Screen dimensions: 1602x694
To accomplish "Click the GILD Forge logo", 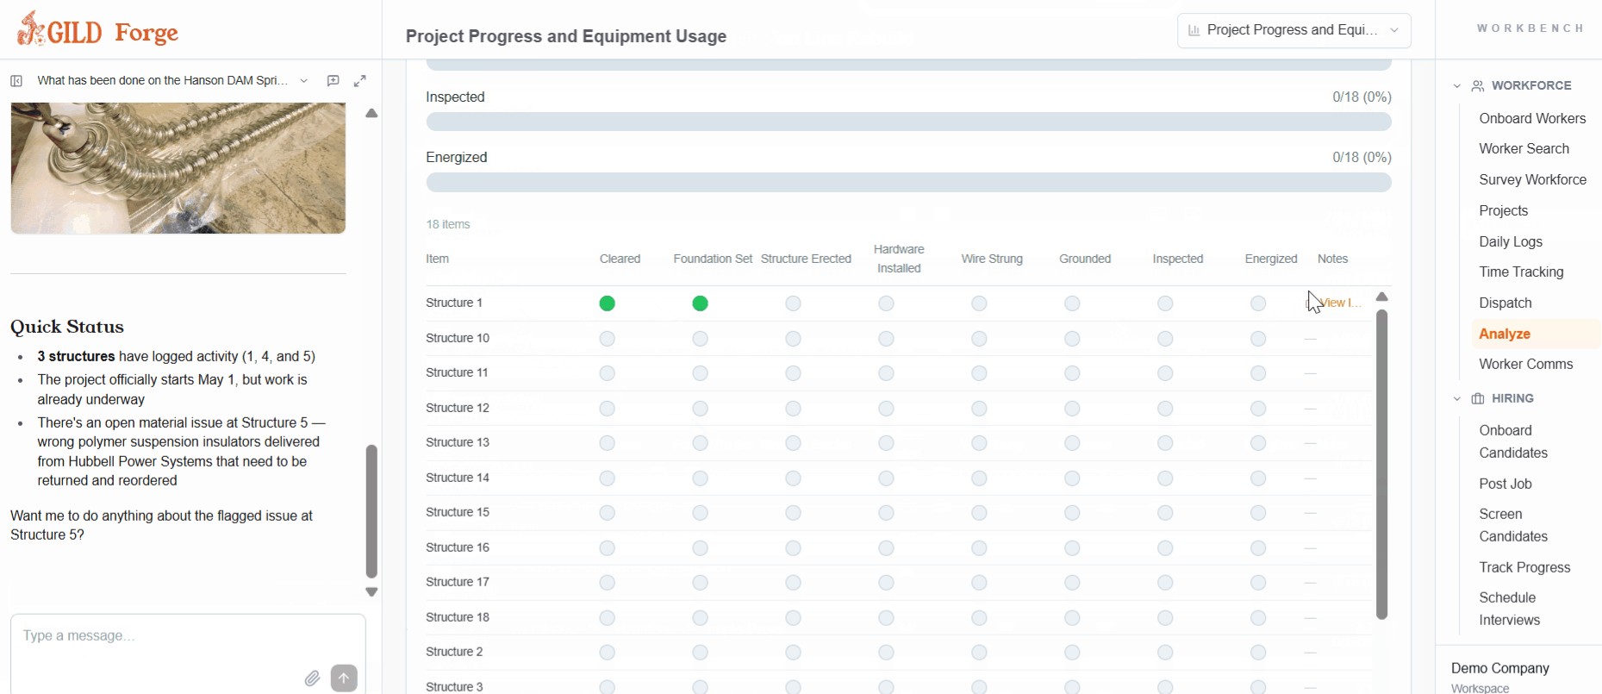I will click(97, 30).
